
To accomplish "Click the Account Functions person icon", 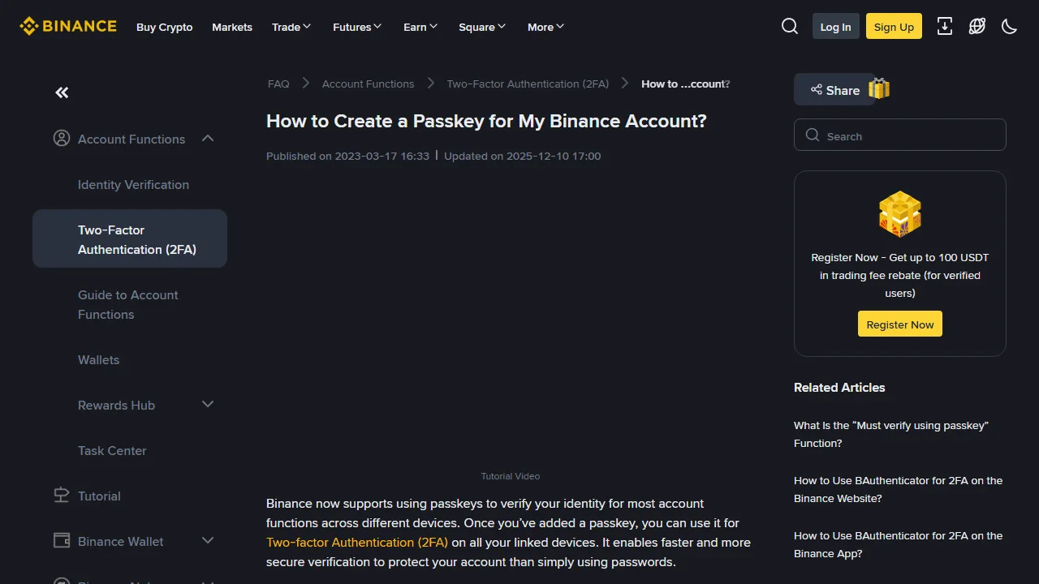I will click(62, 139).
